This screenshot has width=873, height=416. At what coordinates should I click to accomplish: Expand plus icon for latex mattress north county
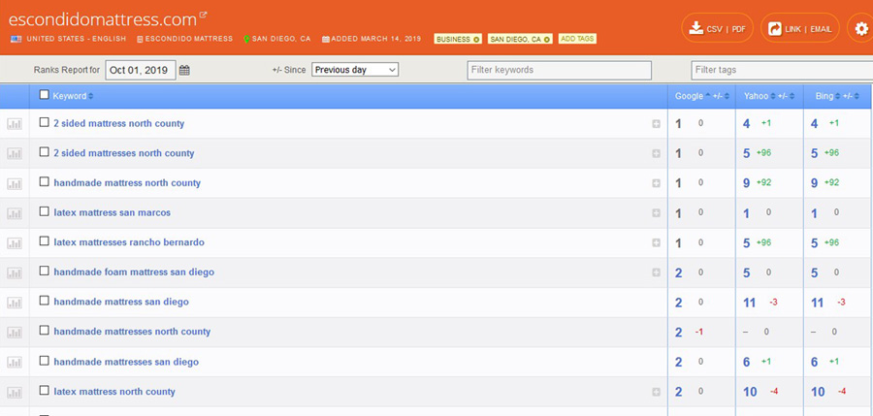point(657,392)
